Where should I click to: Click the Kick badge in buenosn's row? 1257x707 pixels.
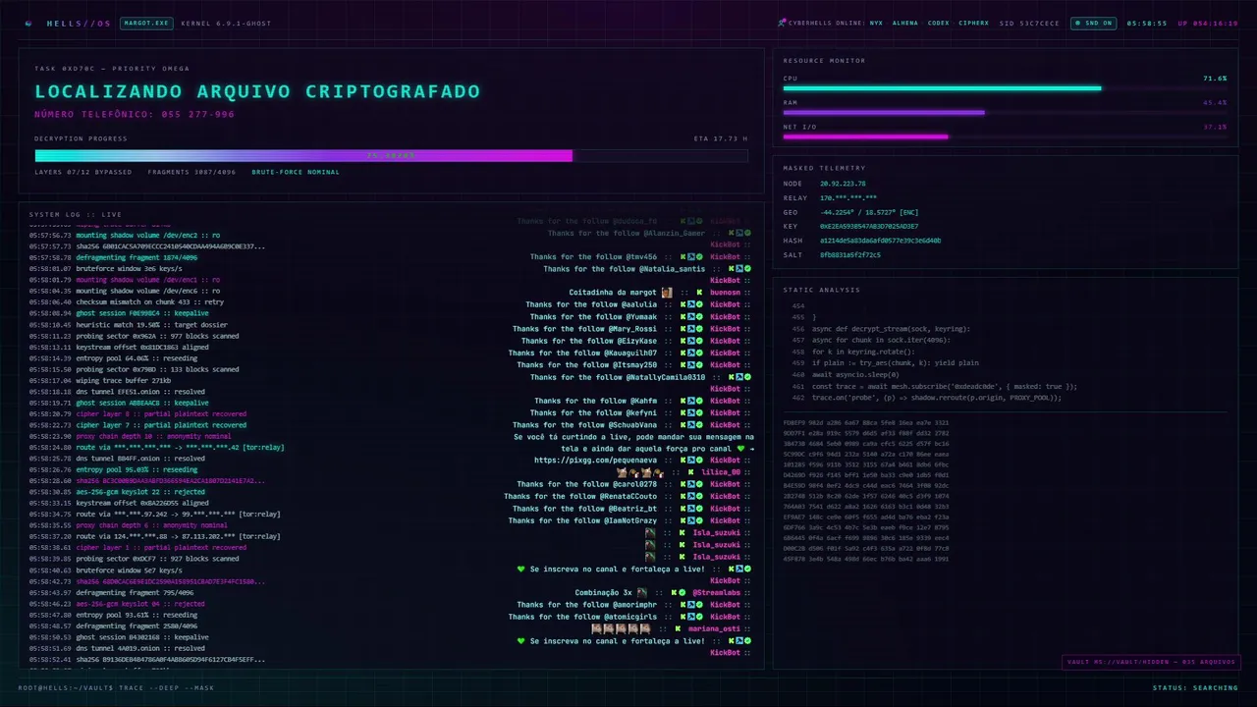[x=699, y=293]
